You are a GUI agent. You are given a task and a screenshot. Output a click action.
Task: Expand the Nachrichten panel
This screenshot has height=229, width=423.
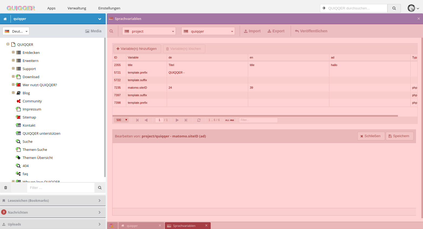click(53, 212)
